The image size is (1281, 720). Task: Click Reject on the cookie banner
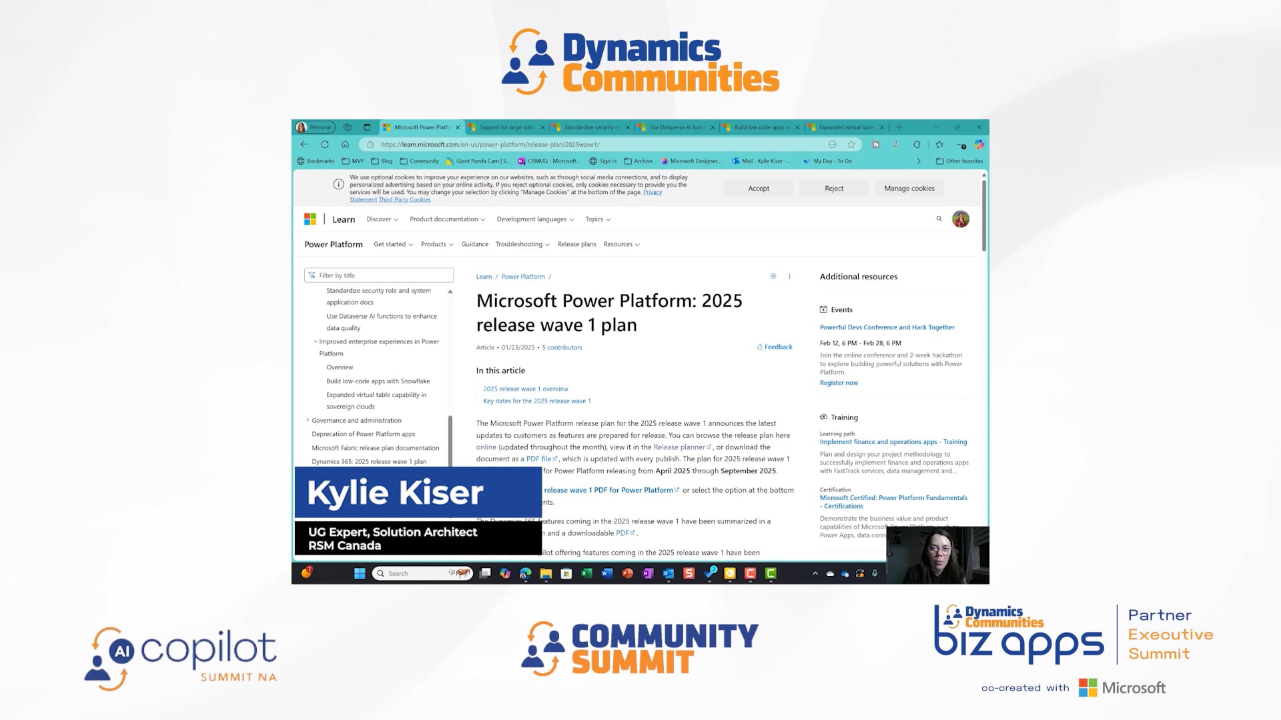click(834, 188)
